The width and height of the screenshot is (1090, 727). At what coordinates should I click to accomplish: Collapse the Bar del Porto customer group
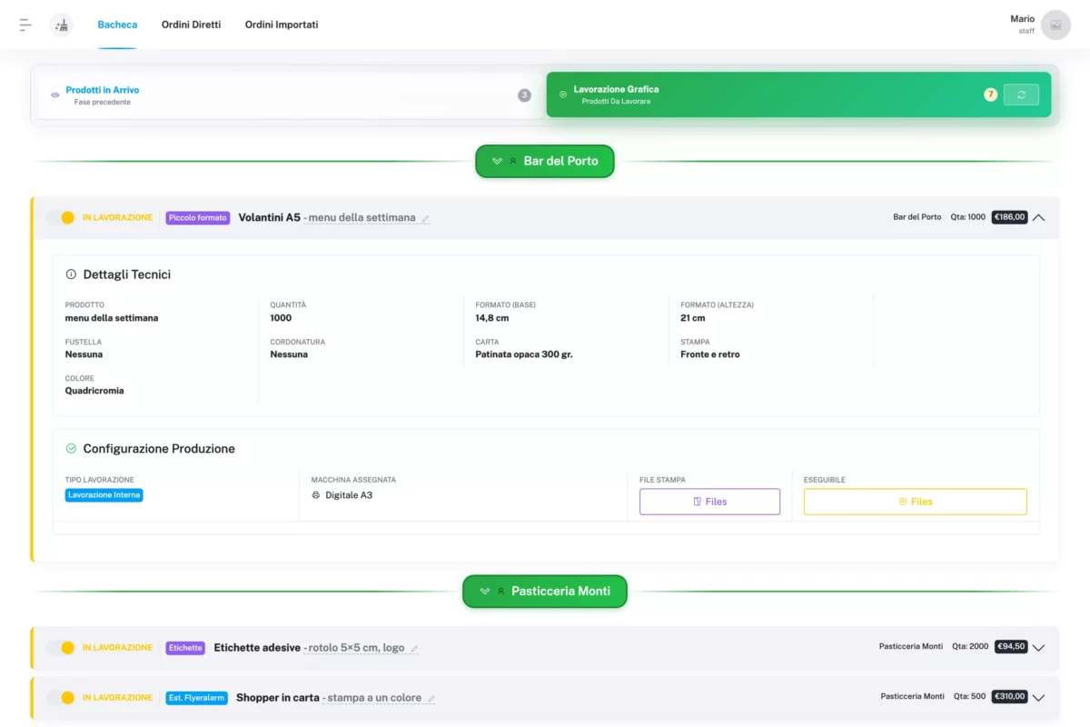point(545,161)
